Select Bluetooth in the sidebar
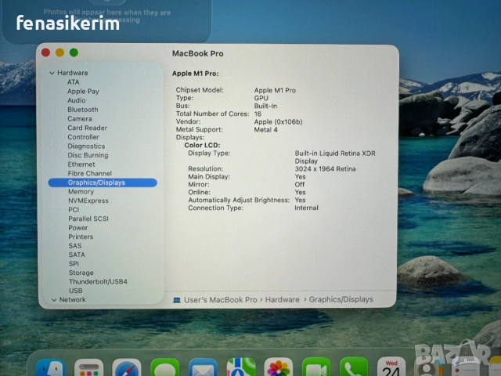 pyautogui.click(x=83, y=110)
